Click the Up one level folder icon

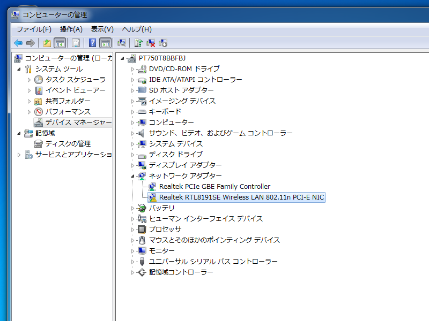(x=47, y=43)
